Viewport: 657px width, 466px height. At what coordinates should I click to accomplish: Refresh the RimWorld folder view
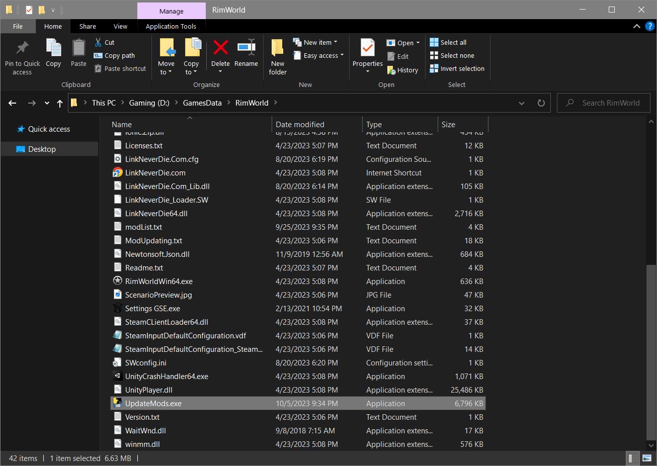point(540,103)
